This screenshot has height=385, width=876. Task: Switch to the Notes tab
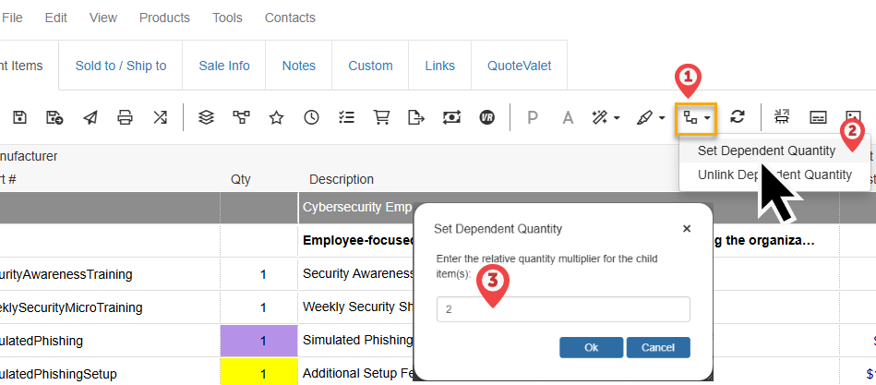click(x=299, y=66)
